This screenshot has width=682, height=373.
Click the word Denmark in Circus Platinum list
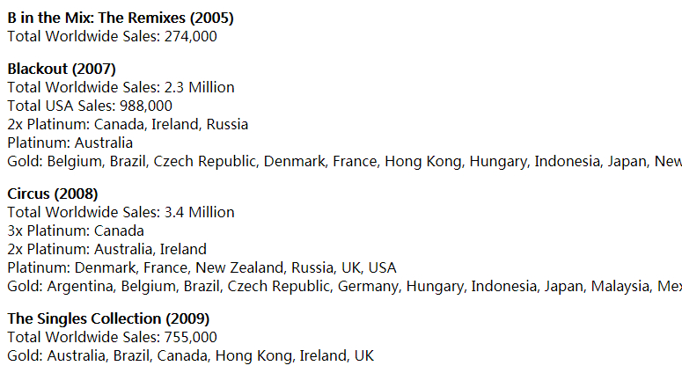click(x=106, y=267)
